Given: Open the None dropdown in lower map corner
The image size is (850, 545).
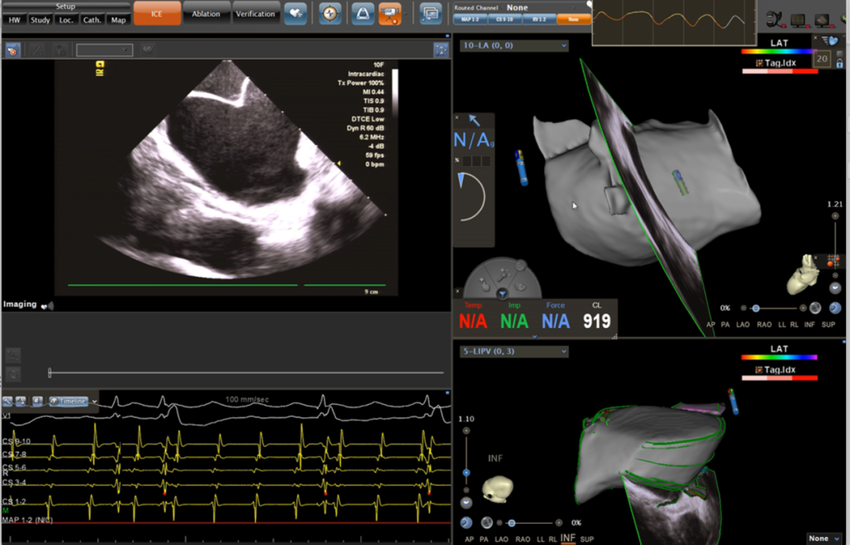Looking at the screenshot, I should click(x=823, y=538).
